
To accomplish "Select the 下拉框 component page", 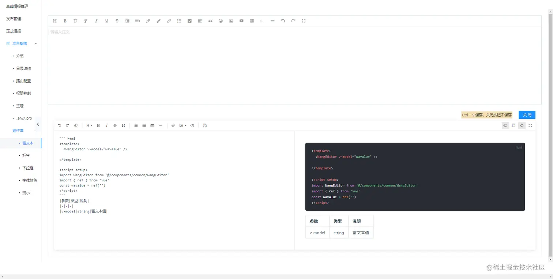I will click(28, 168).
